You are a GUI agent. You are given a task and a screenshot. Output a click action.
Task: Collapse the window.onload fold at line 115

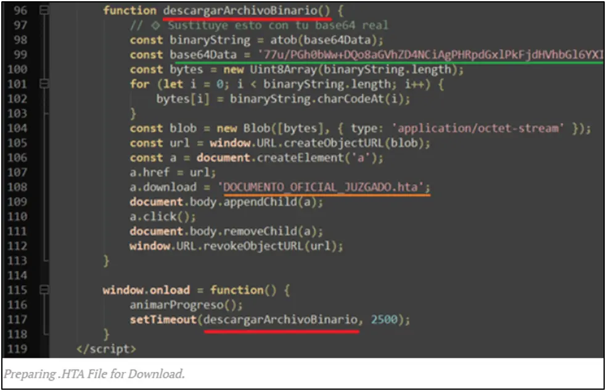[x=43, y=290]
